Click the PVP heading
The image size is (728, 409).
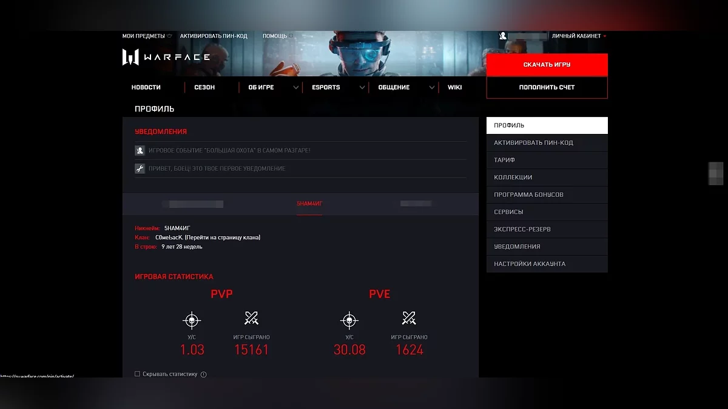221,294
